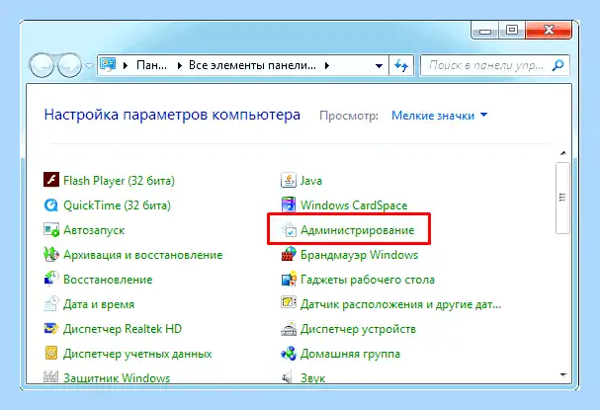The height and width of the screenshot is (410, 600).
Task: Open Windows CardSpace link
Action: tap(354, 205)
